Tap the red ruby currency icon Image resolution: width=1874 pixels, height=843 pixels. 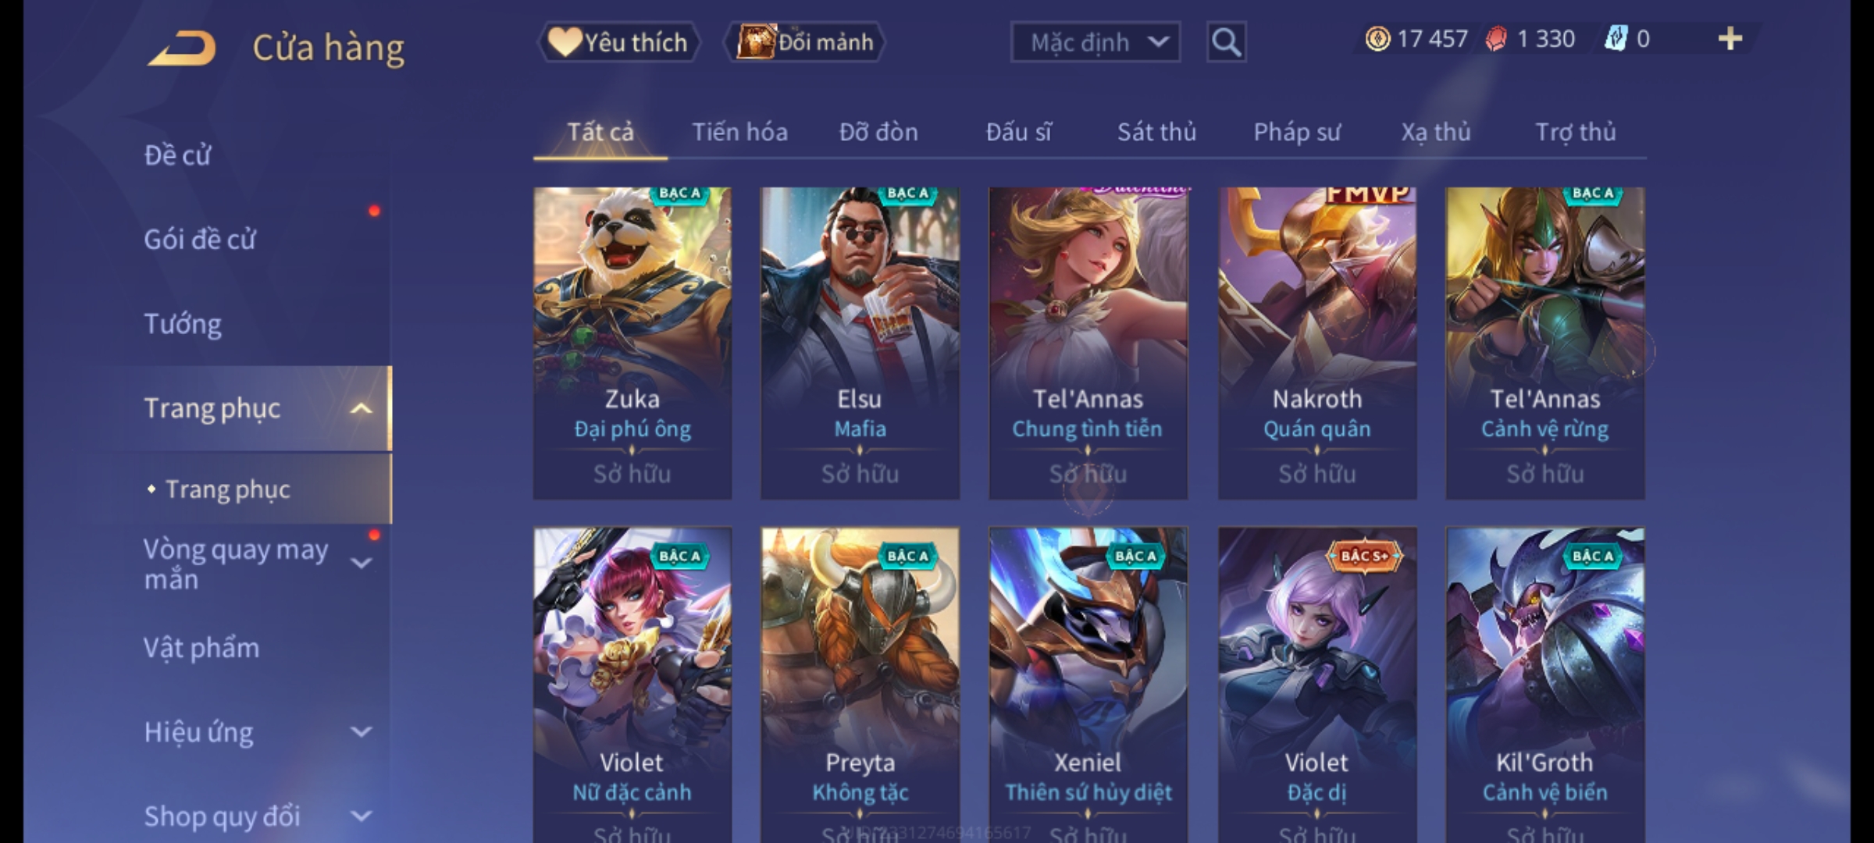tap(1496, 39)
